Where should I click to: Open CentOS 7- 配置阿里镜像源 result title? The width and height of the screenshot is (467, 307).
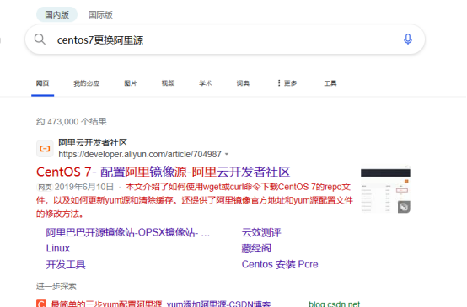tap(163, 172)
